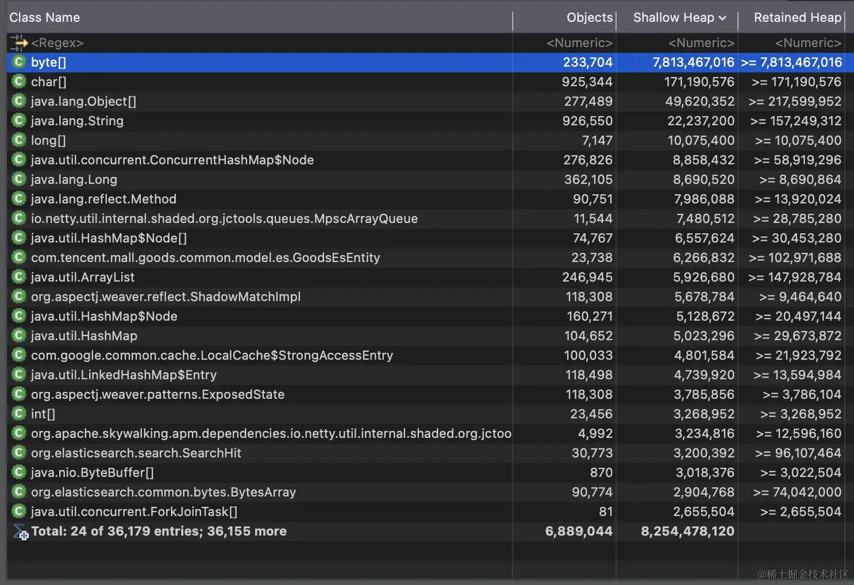Click java.lang.Long object count 362,105
Screen dimensions: 854x585
[588, 180]
